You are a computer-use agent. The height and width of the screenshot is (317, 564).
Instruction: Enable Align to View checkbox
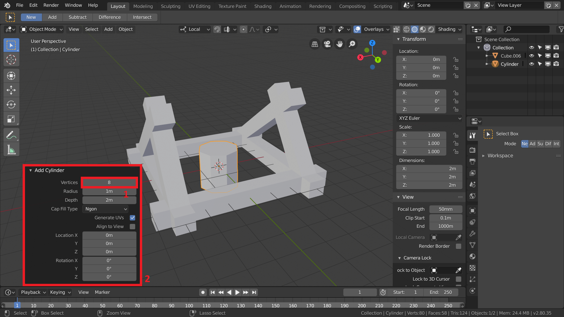pos(132,227)
